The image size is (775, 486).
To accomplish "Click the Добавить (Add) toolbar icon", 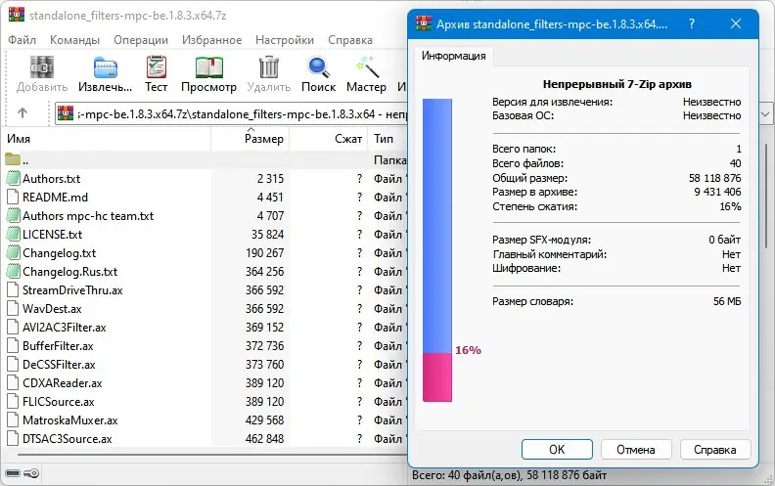I will click(x=41, y=67).
